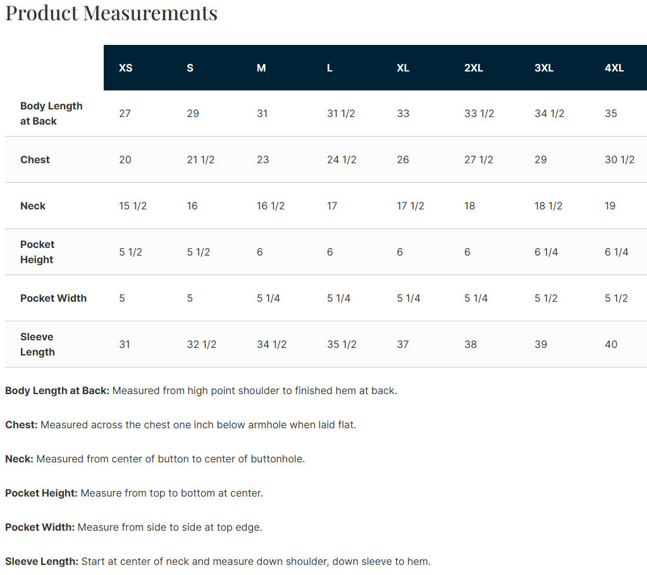The image size is (647, 575).
Task: Click the Product Measurements heading
Action: tap(111, 13)
